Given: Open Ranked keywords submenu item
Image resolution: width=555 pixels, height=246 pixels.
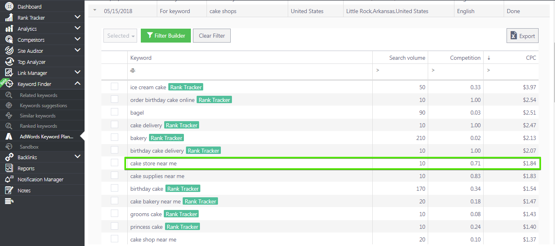Looking at the screenshot, I should point(39,126).
